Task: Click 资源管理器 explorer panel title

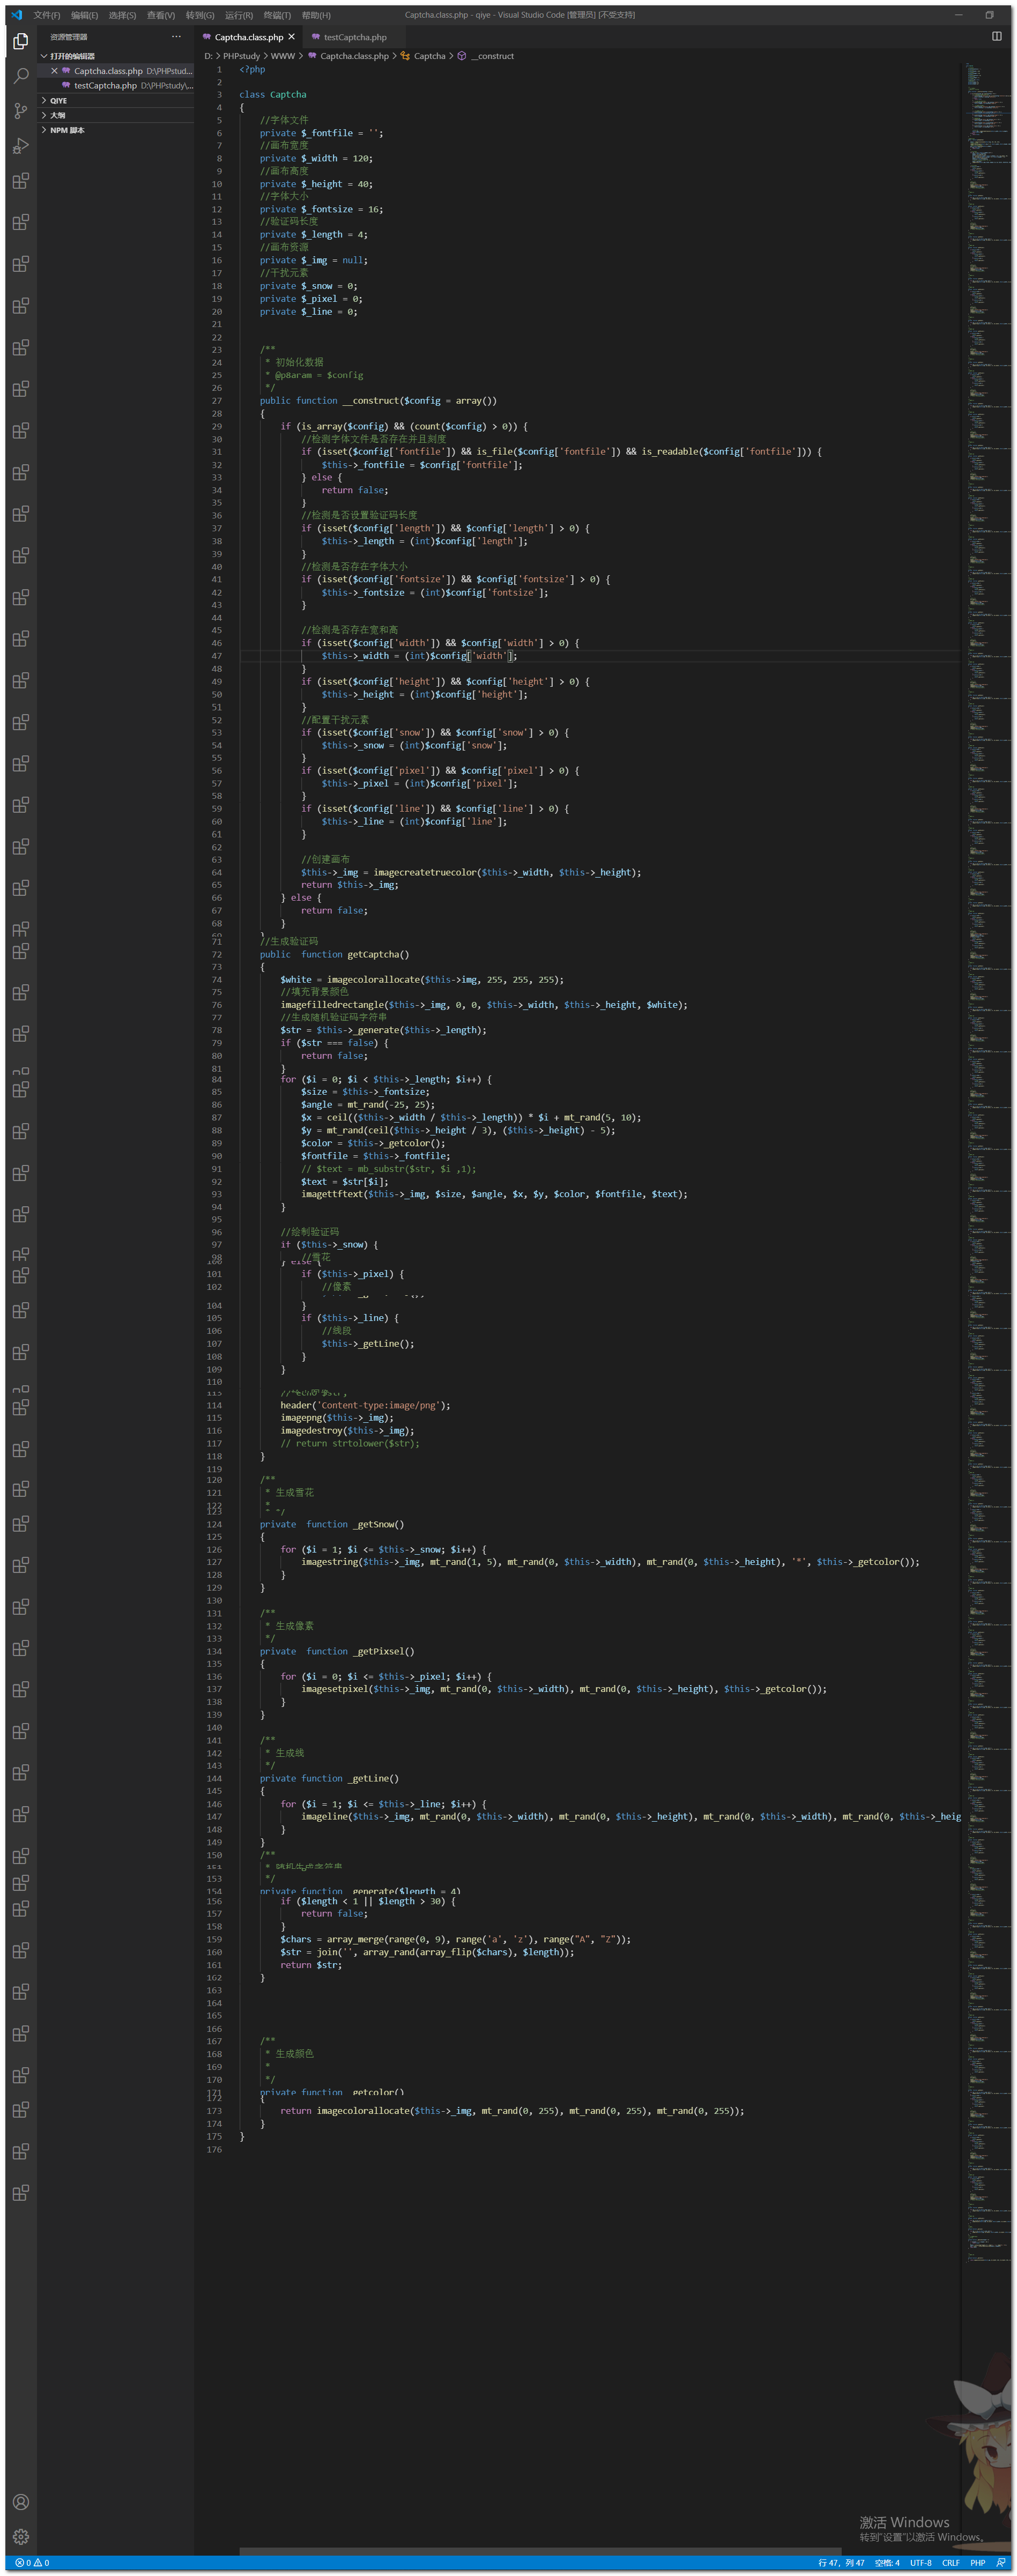Action: click(69, 37)
